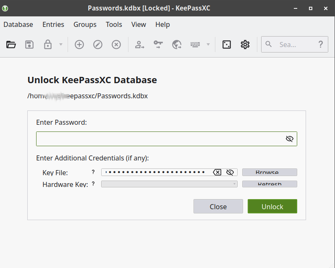This screenshot has width=335, height=268.
Task: Open the Password Generator dice icon
Action: 226,45
